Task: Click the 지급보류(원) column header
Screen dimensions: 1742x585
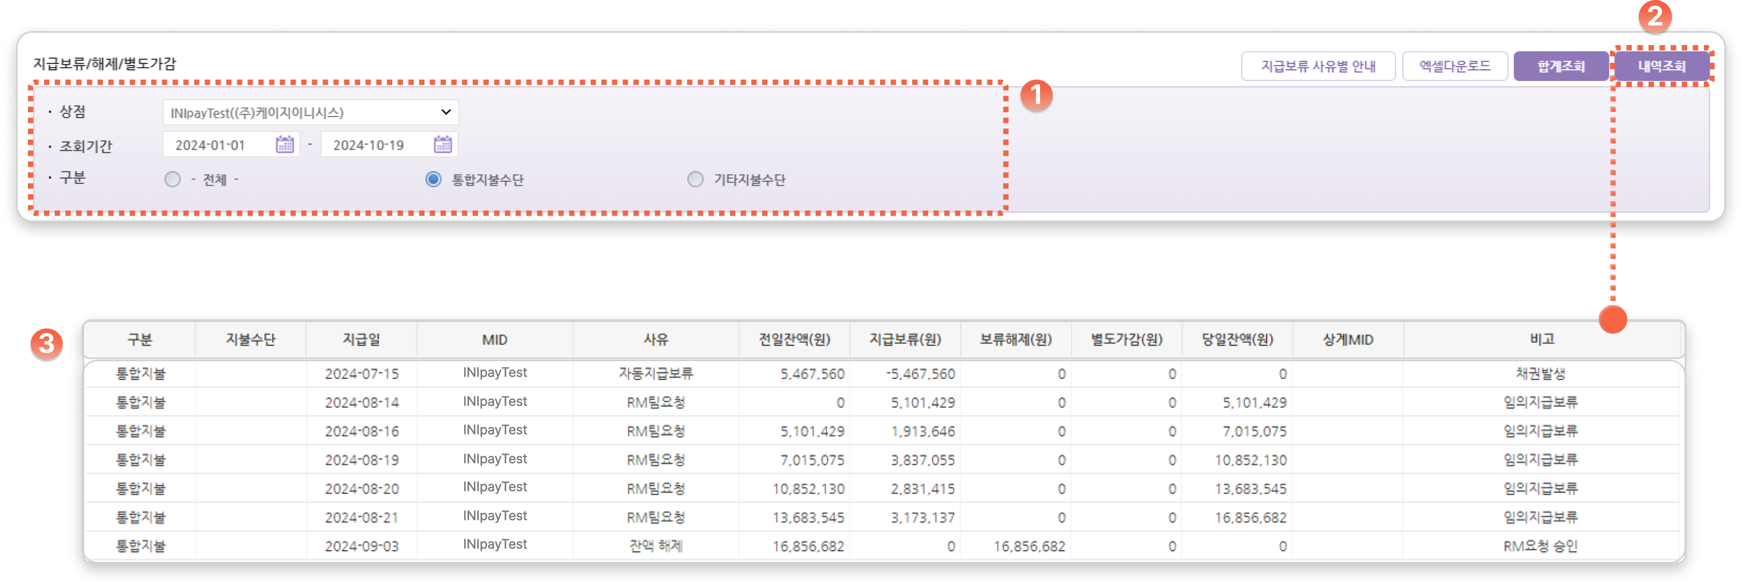Action: pos(905,340)
